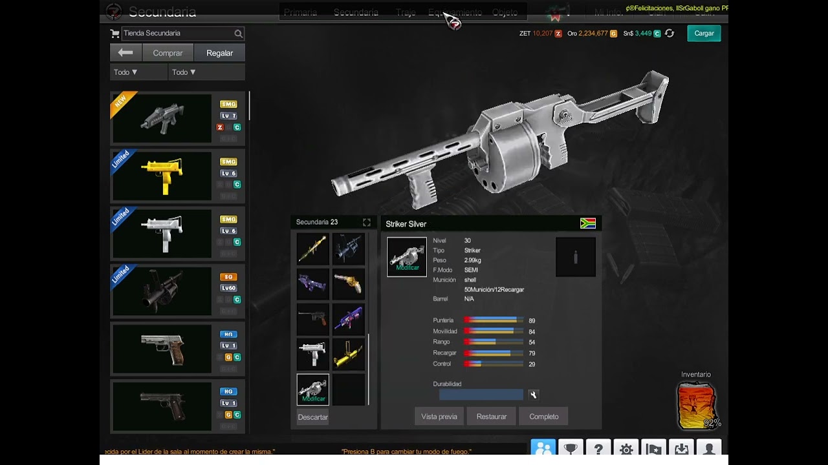Expand the Secundaria 23 inventory grid
Viewport: 828px width, 465px height.
coord(367,222)
